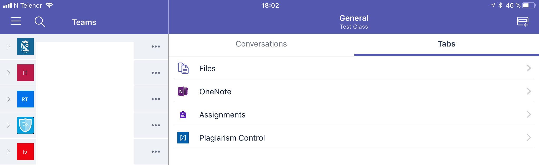539x165 pixels.
Task: Open more options for the IT team
Action: [x=156, y=73]
